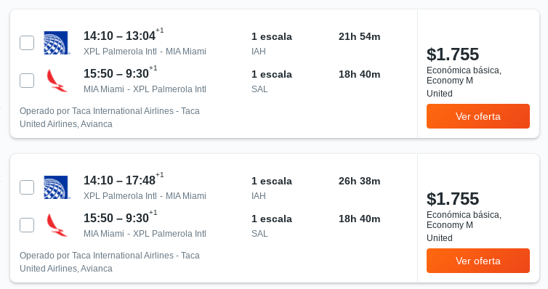Click 1 escala SAL in second card

click(272, 226)
